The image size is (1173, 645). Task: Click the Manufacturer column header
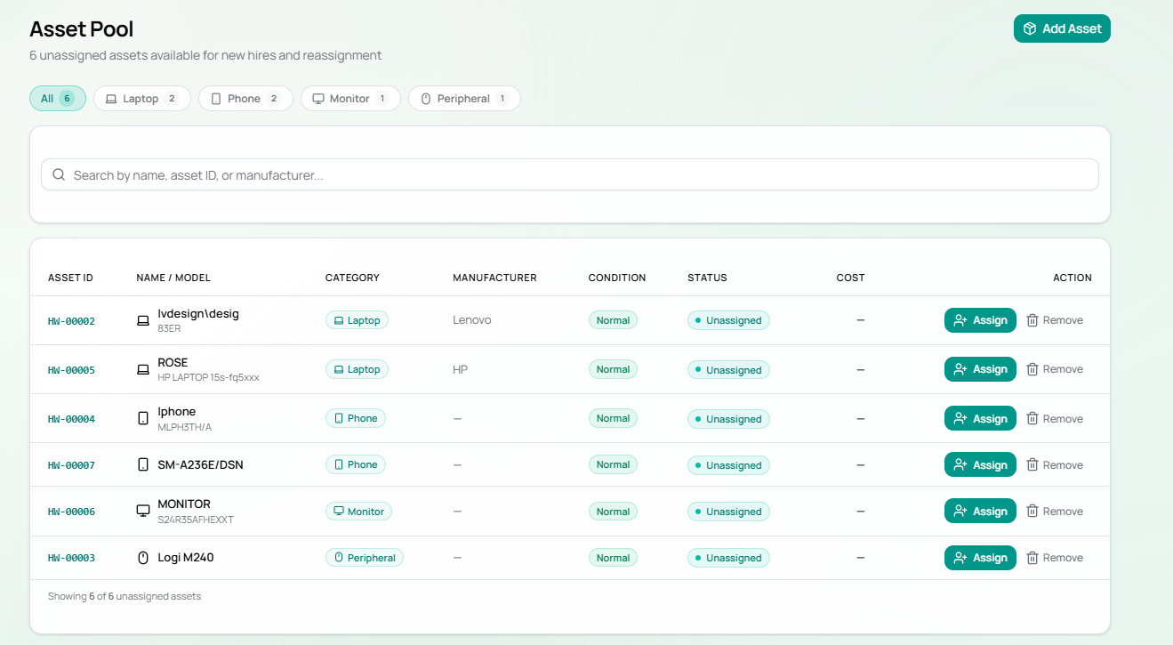click(494, 278)
